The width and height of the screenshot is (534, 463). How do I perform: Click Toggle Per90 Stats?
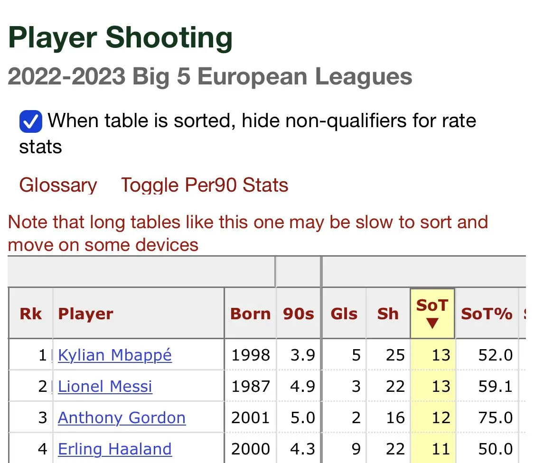[x=205, y=185]
